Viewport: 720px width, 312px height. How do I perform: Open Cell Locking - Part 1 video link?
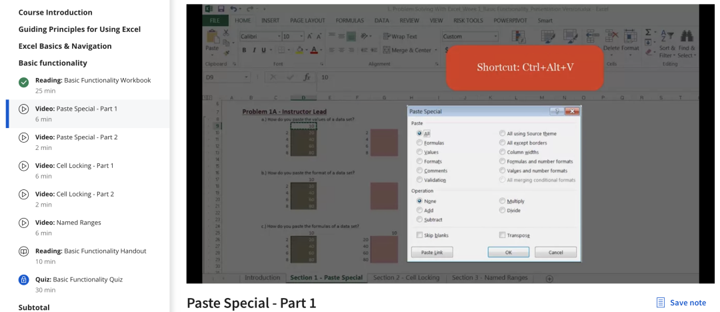(x=84, y=165)
